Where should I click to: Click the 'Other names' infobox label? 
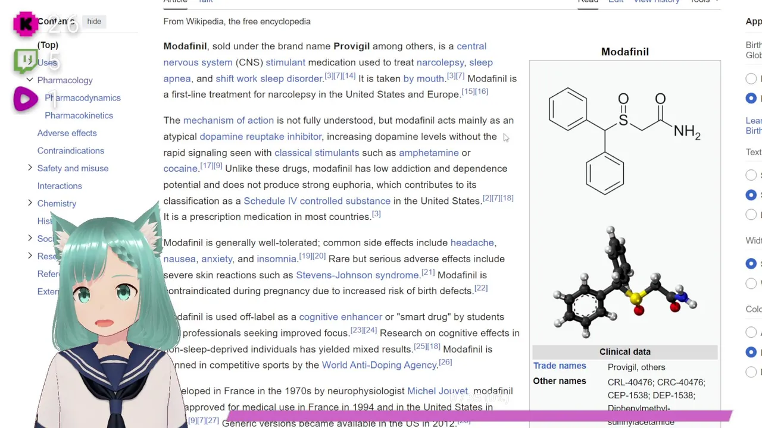click(x=560, y=381)
